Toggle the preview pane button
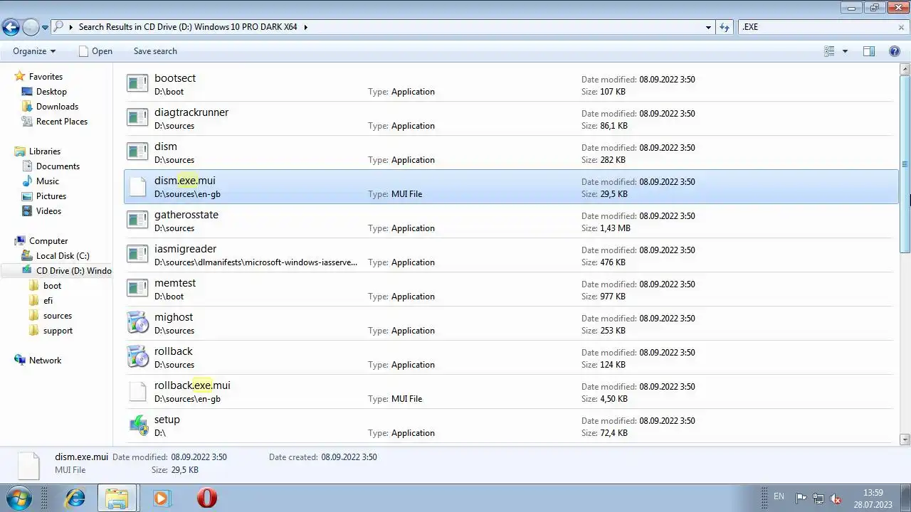The width and height of the screenshot is (911, 512). pos(869,51)
